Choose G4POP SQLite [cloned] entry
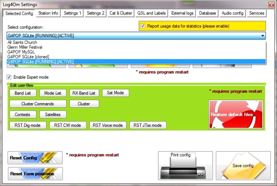Image resolution: width=277 pixels, height=186 pixels. pyautogui.click(x=136, y=57)
